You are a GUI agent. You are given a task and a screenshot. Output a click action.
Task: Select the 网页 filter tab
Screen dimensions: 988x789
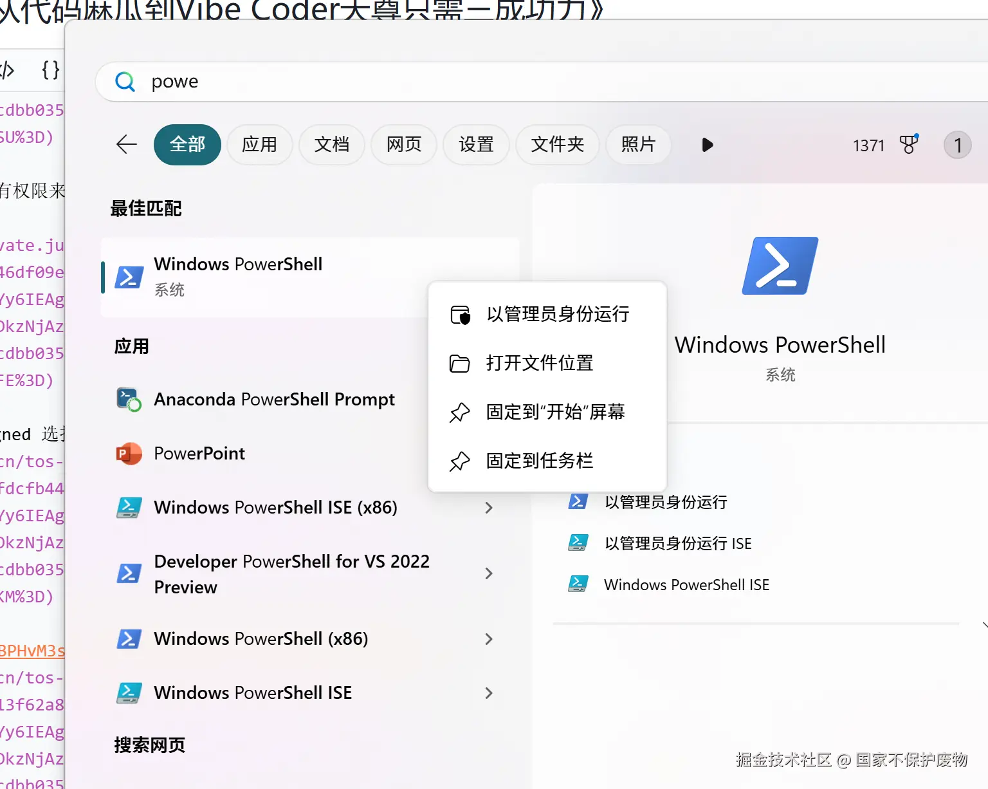tap(404, 145)
